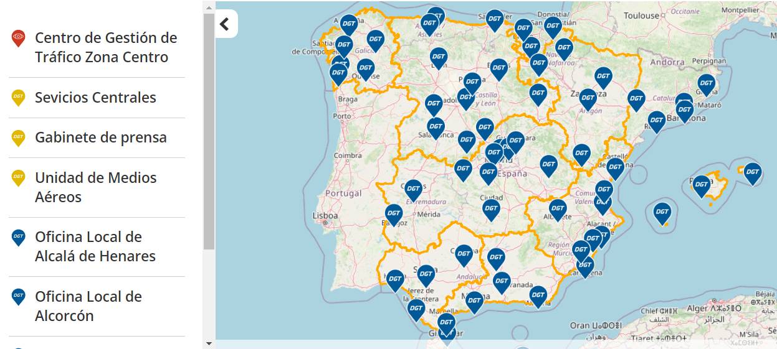
Task: Select the DGT marker over Salamanca
Action: click(436, 127)
